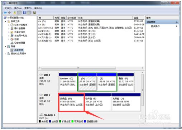Sort by the 文件系统 column header
The image size is (182, 130).
pyautogui.click(x=72, y=18)
